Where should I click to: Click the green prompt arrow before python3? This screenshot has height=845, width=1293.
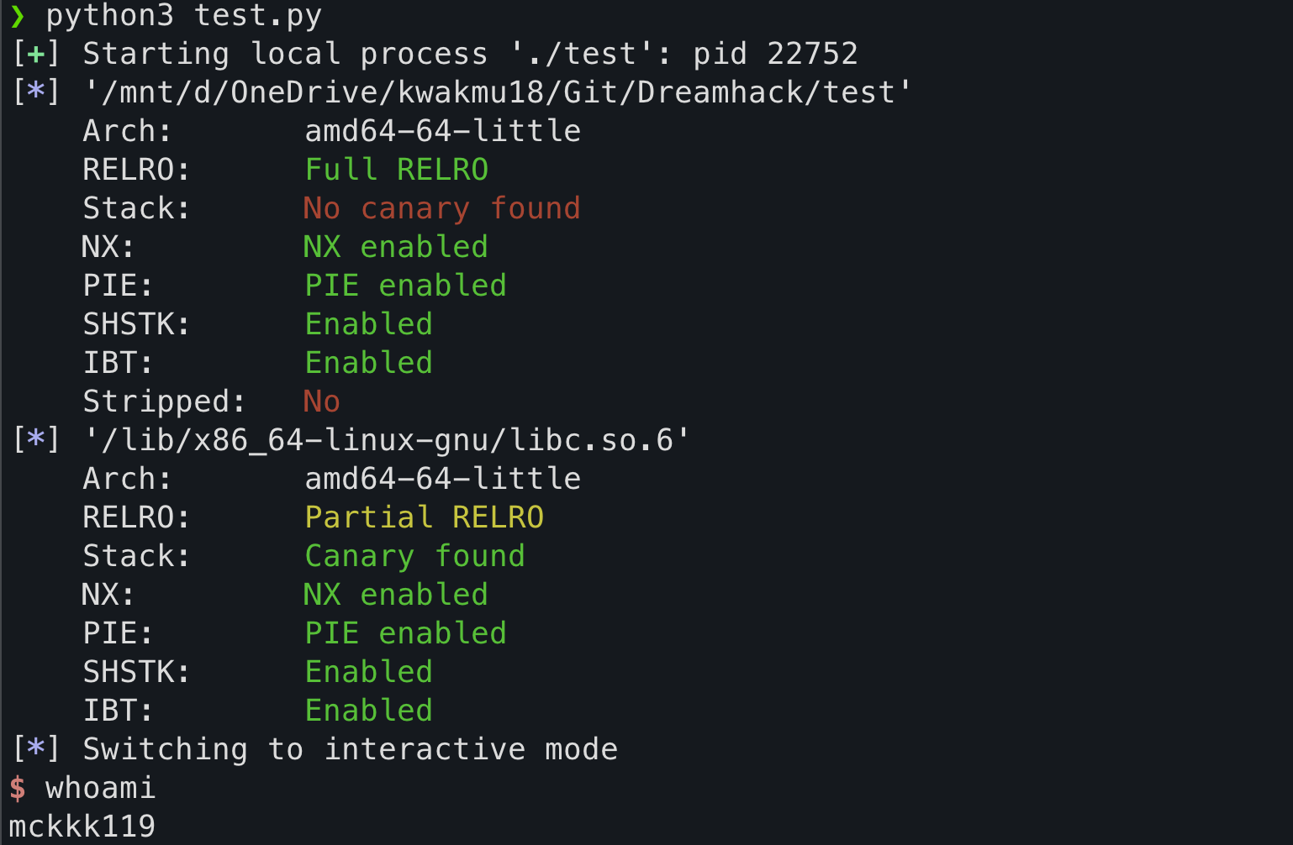click(18, 16)
